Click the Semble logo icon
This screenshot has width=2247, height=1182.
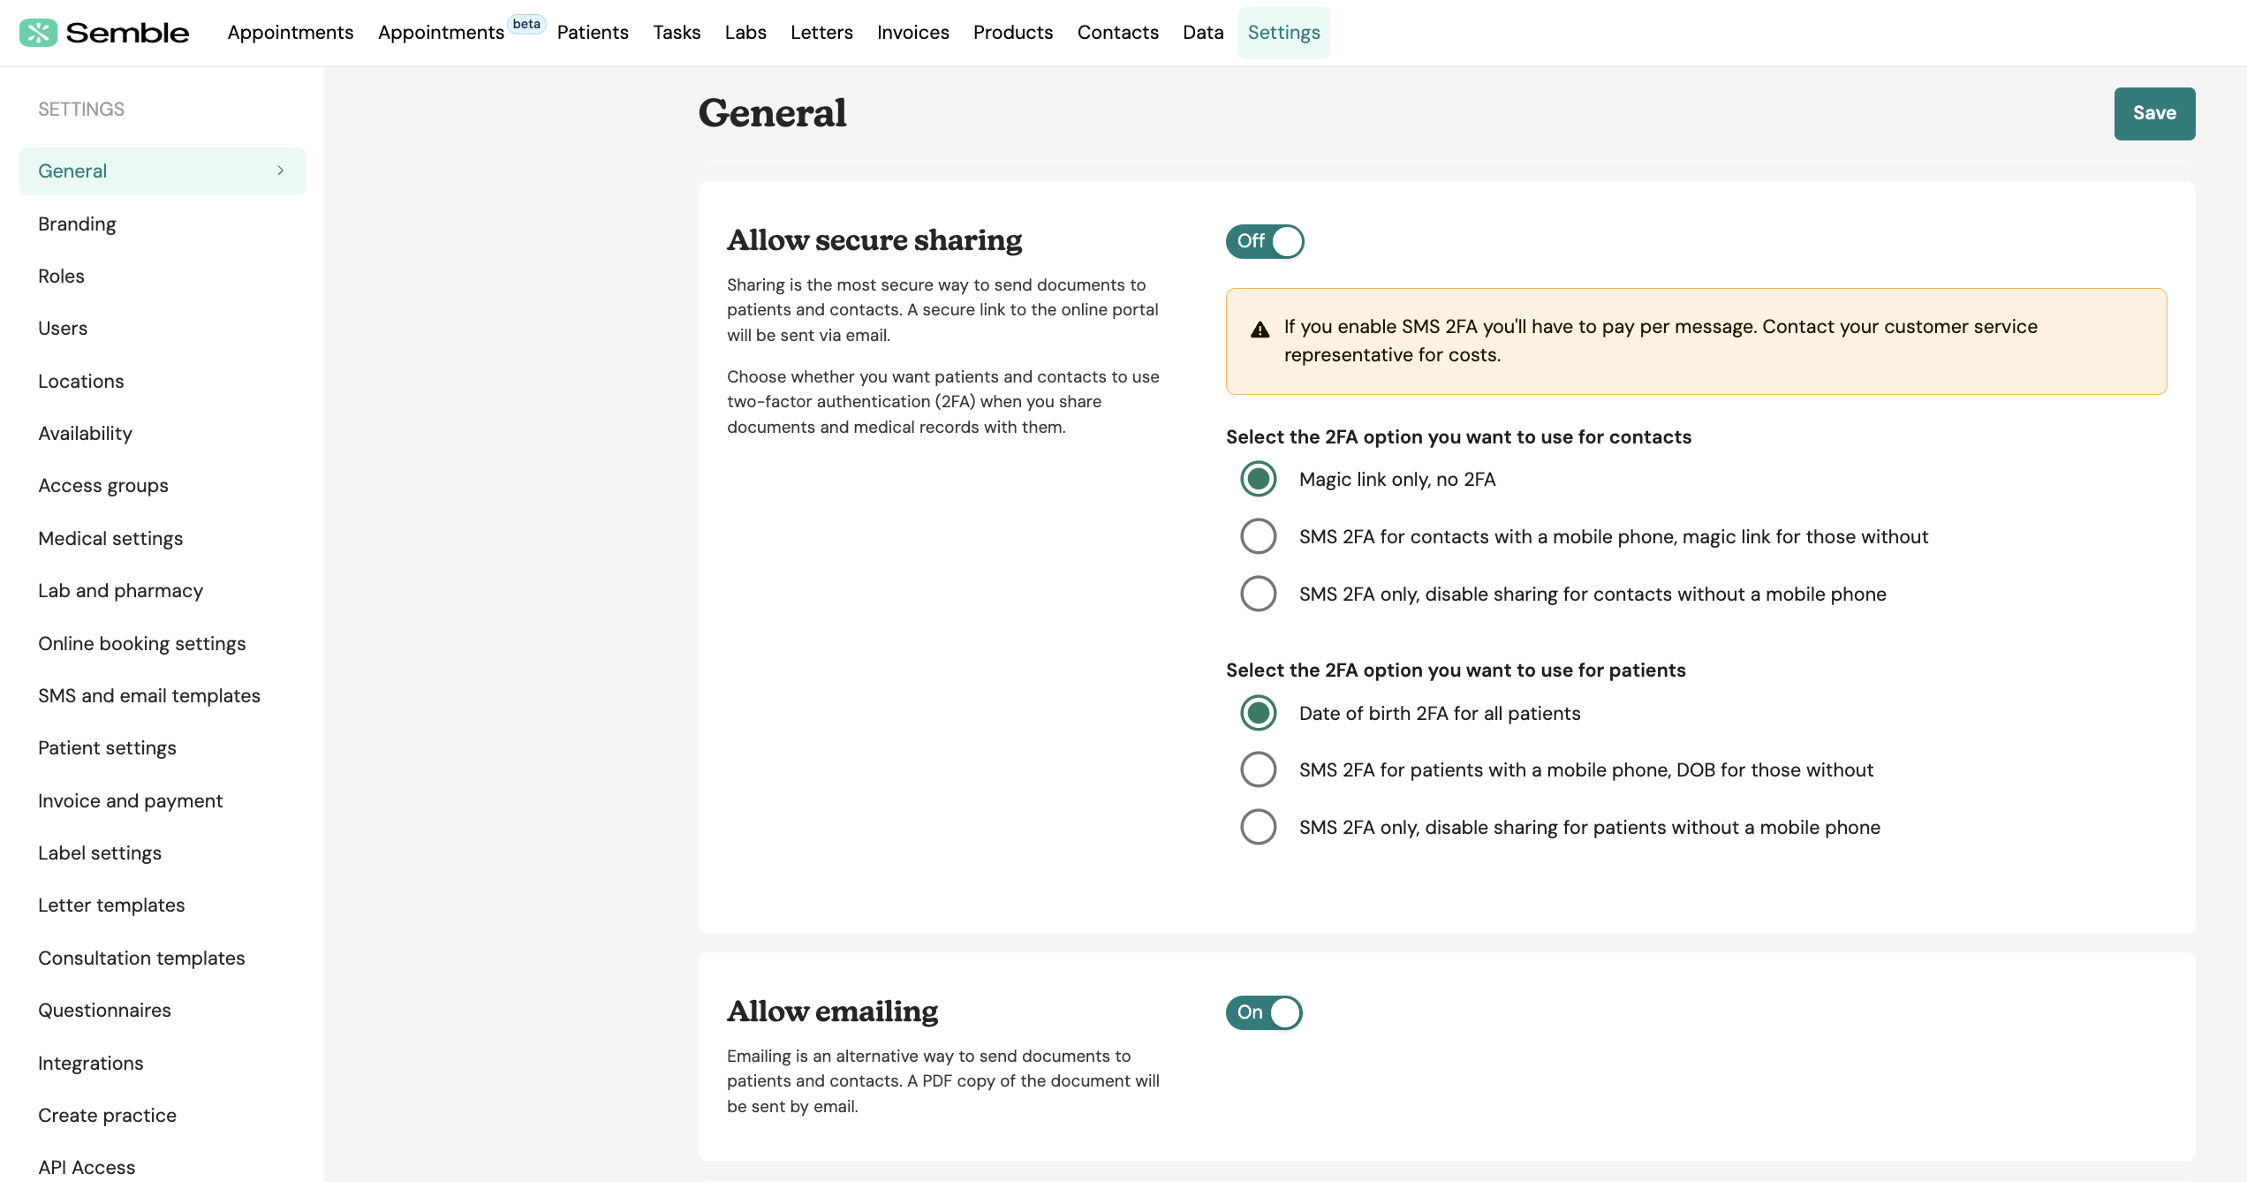(38, 33)
